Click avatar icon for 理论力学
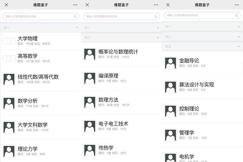The image size is (243, 162). pos(9,151)
